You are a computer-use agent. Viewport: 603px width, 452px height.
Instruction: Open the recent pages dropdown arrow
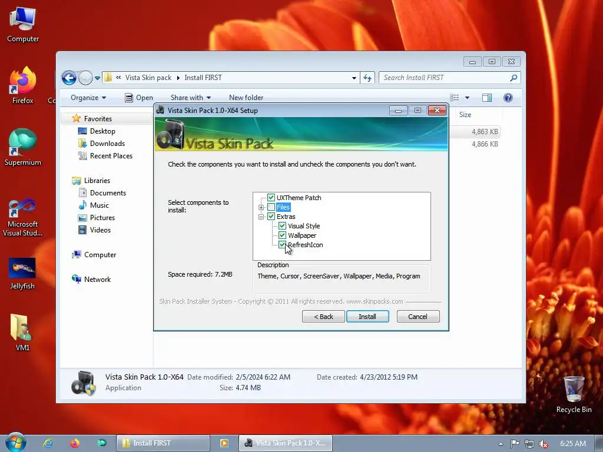(97, 78)
